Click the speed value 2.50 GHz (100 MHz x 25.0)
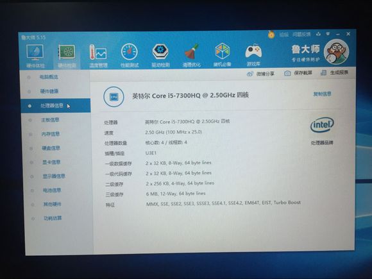 [x=173, y=132]
